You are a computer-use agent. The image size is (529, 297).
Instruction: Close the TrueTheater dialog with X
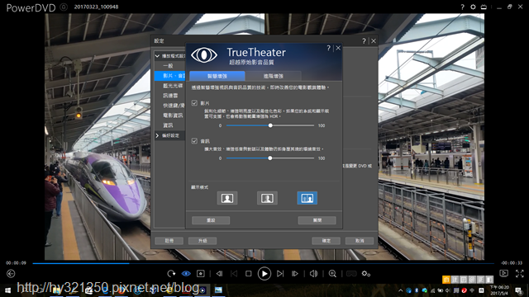tap(338, 48)
